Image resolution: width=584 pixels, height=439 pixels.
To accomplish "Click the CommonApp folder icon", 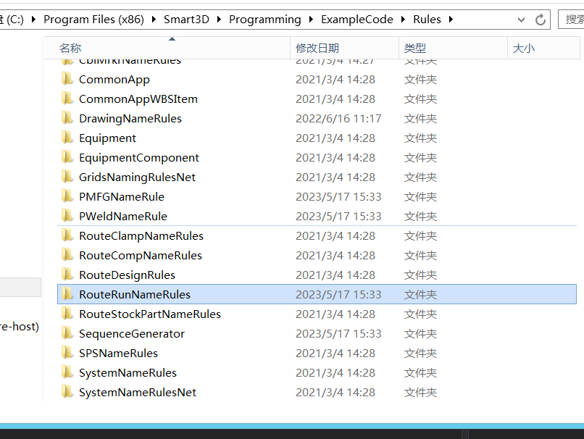I will pos(67,79).
